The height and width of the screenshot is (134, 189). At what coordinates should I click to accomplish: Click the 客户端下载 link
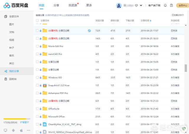(x=154, y=5)
